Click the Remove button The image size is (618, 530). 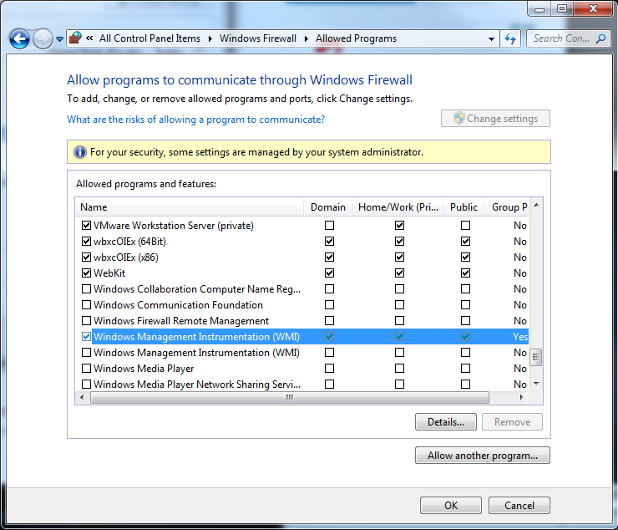pyautogui.click(x=513, y=422)
